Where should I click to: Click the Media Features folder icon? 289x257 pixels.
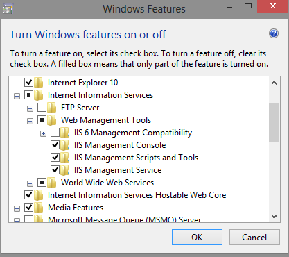click(39, 208)
